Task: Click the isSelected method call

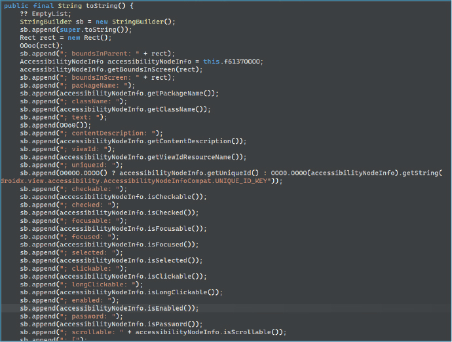Action: click(176, 260)
